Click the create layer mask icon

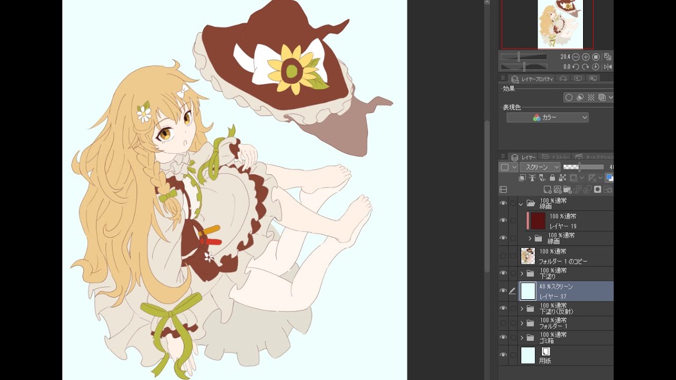(597, 189)
